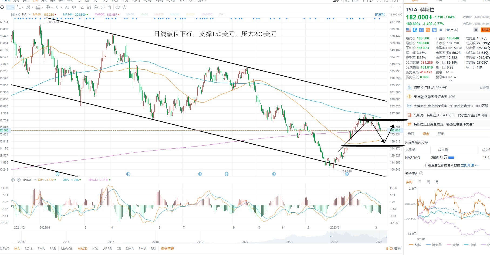Open 特斯拉-TESLA enterprise account row

pyautogui.click(x=448, y=88)
